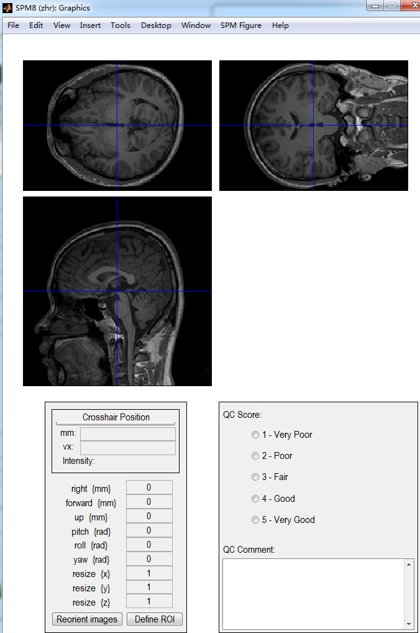
Task: Open the File menu
Action: [x=13, y=25]
